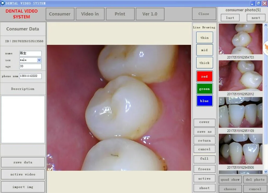The height and width of the screenshot is (193, 268).
Task: Click the active button below freeze
Action: (x=204, y=179)
